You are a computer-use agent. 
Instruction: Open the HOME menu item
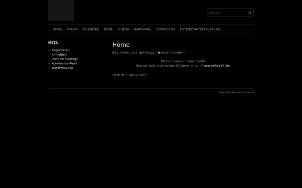(x=57, y=30)
